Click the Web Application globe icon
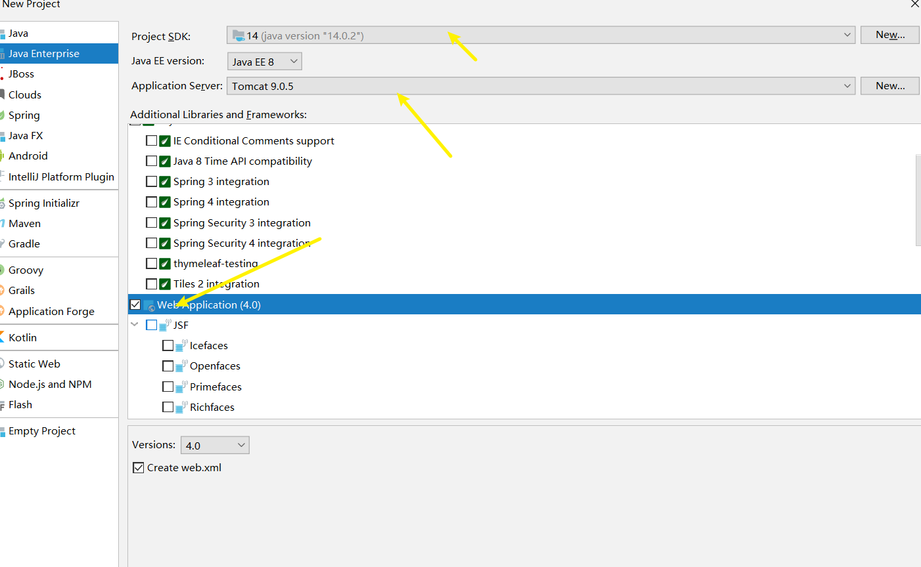Screen dimensions: 921x567 coord(149,305)
